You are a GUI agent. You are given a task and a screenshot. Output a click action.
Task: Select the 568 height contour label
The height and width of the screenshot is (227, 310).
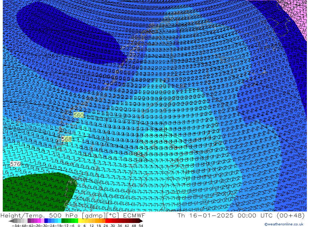coord(66,139)
